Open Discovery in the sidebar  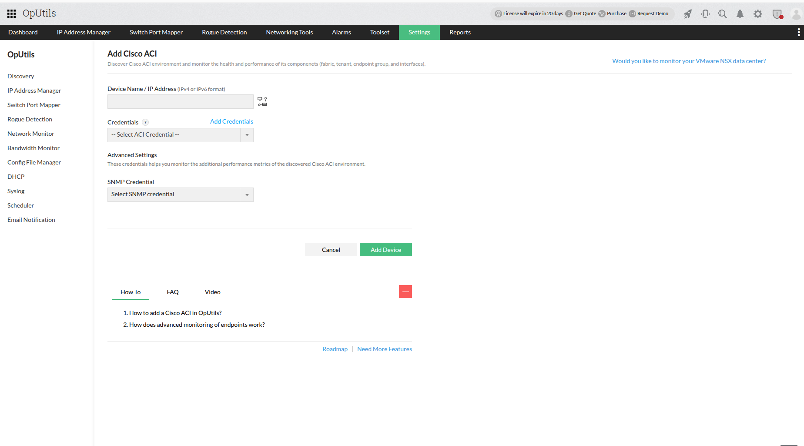click(21, 76)
